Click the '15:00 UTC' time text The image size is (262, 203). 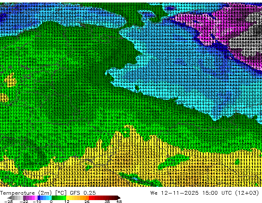point(218,193)
